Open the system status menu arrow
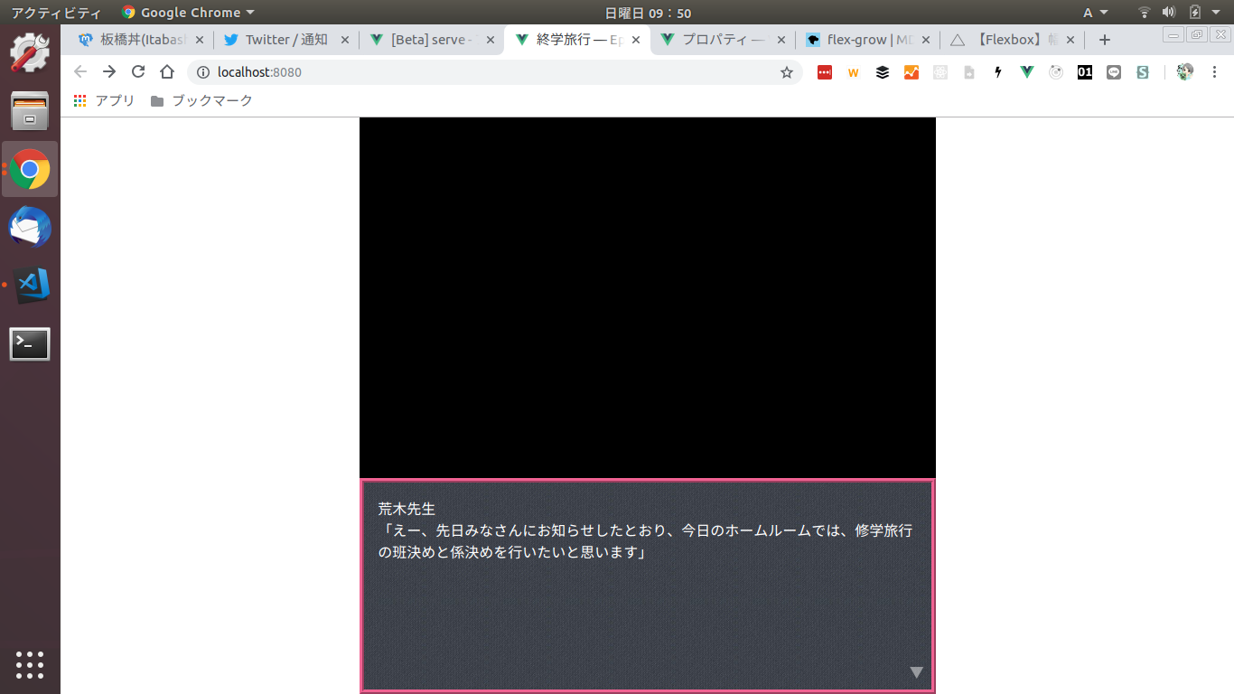The image size is (1234, 694). pos(1216,13)
